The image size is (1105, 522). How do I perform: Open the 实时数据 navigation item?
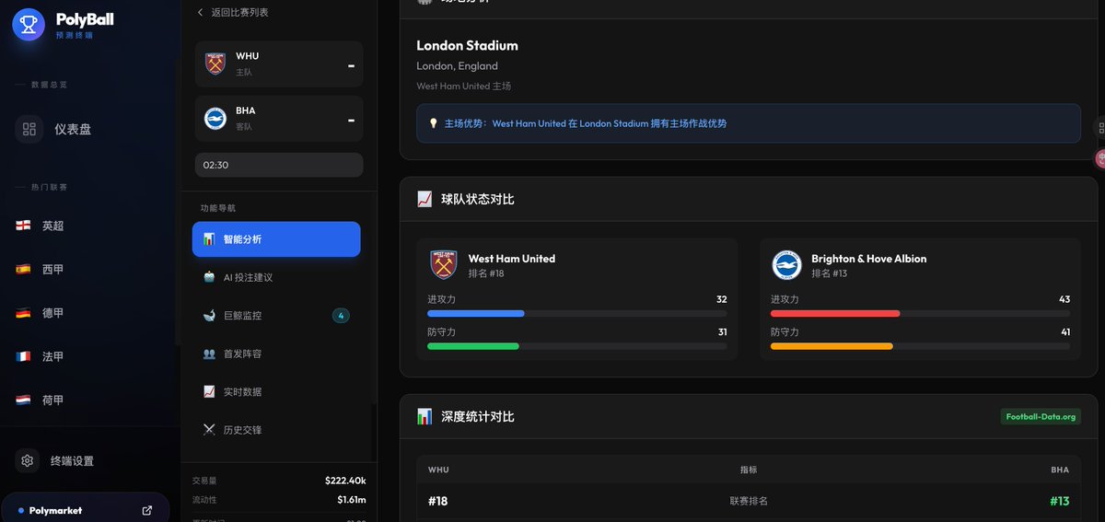[276, 391]
